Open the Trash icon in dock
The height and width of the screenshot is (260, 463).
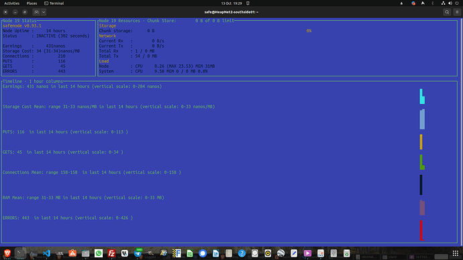(347, 253)
